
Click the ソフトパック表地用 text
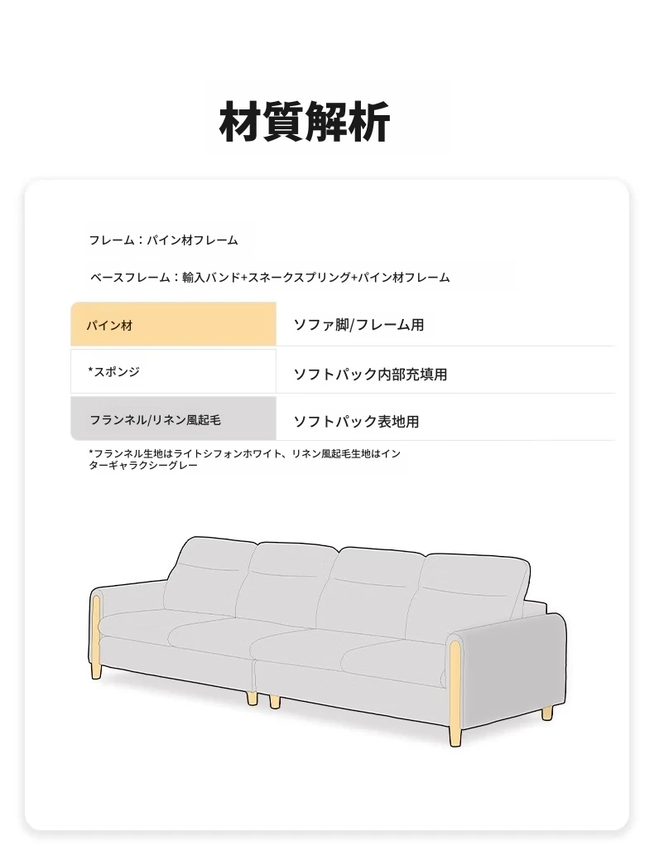tap(356, 421)
